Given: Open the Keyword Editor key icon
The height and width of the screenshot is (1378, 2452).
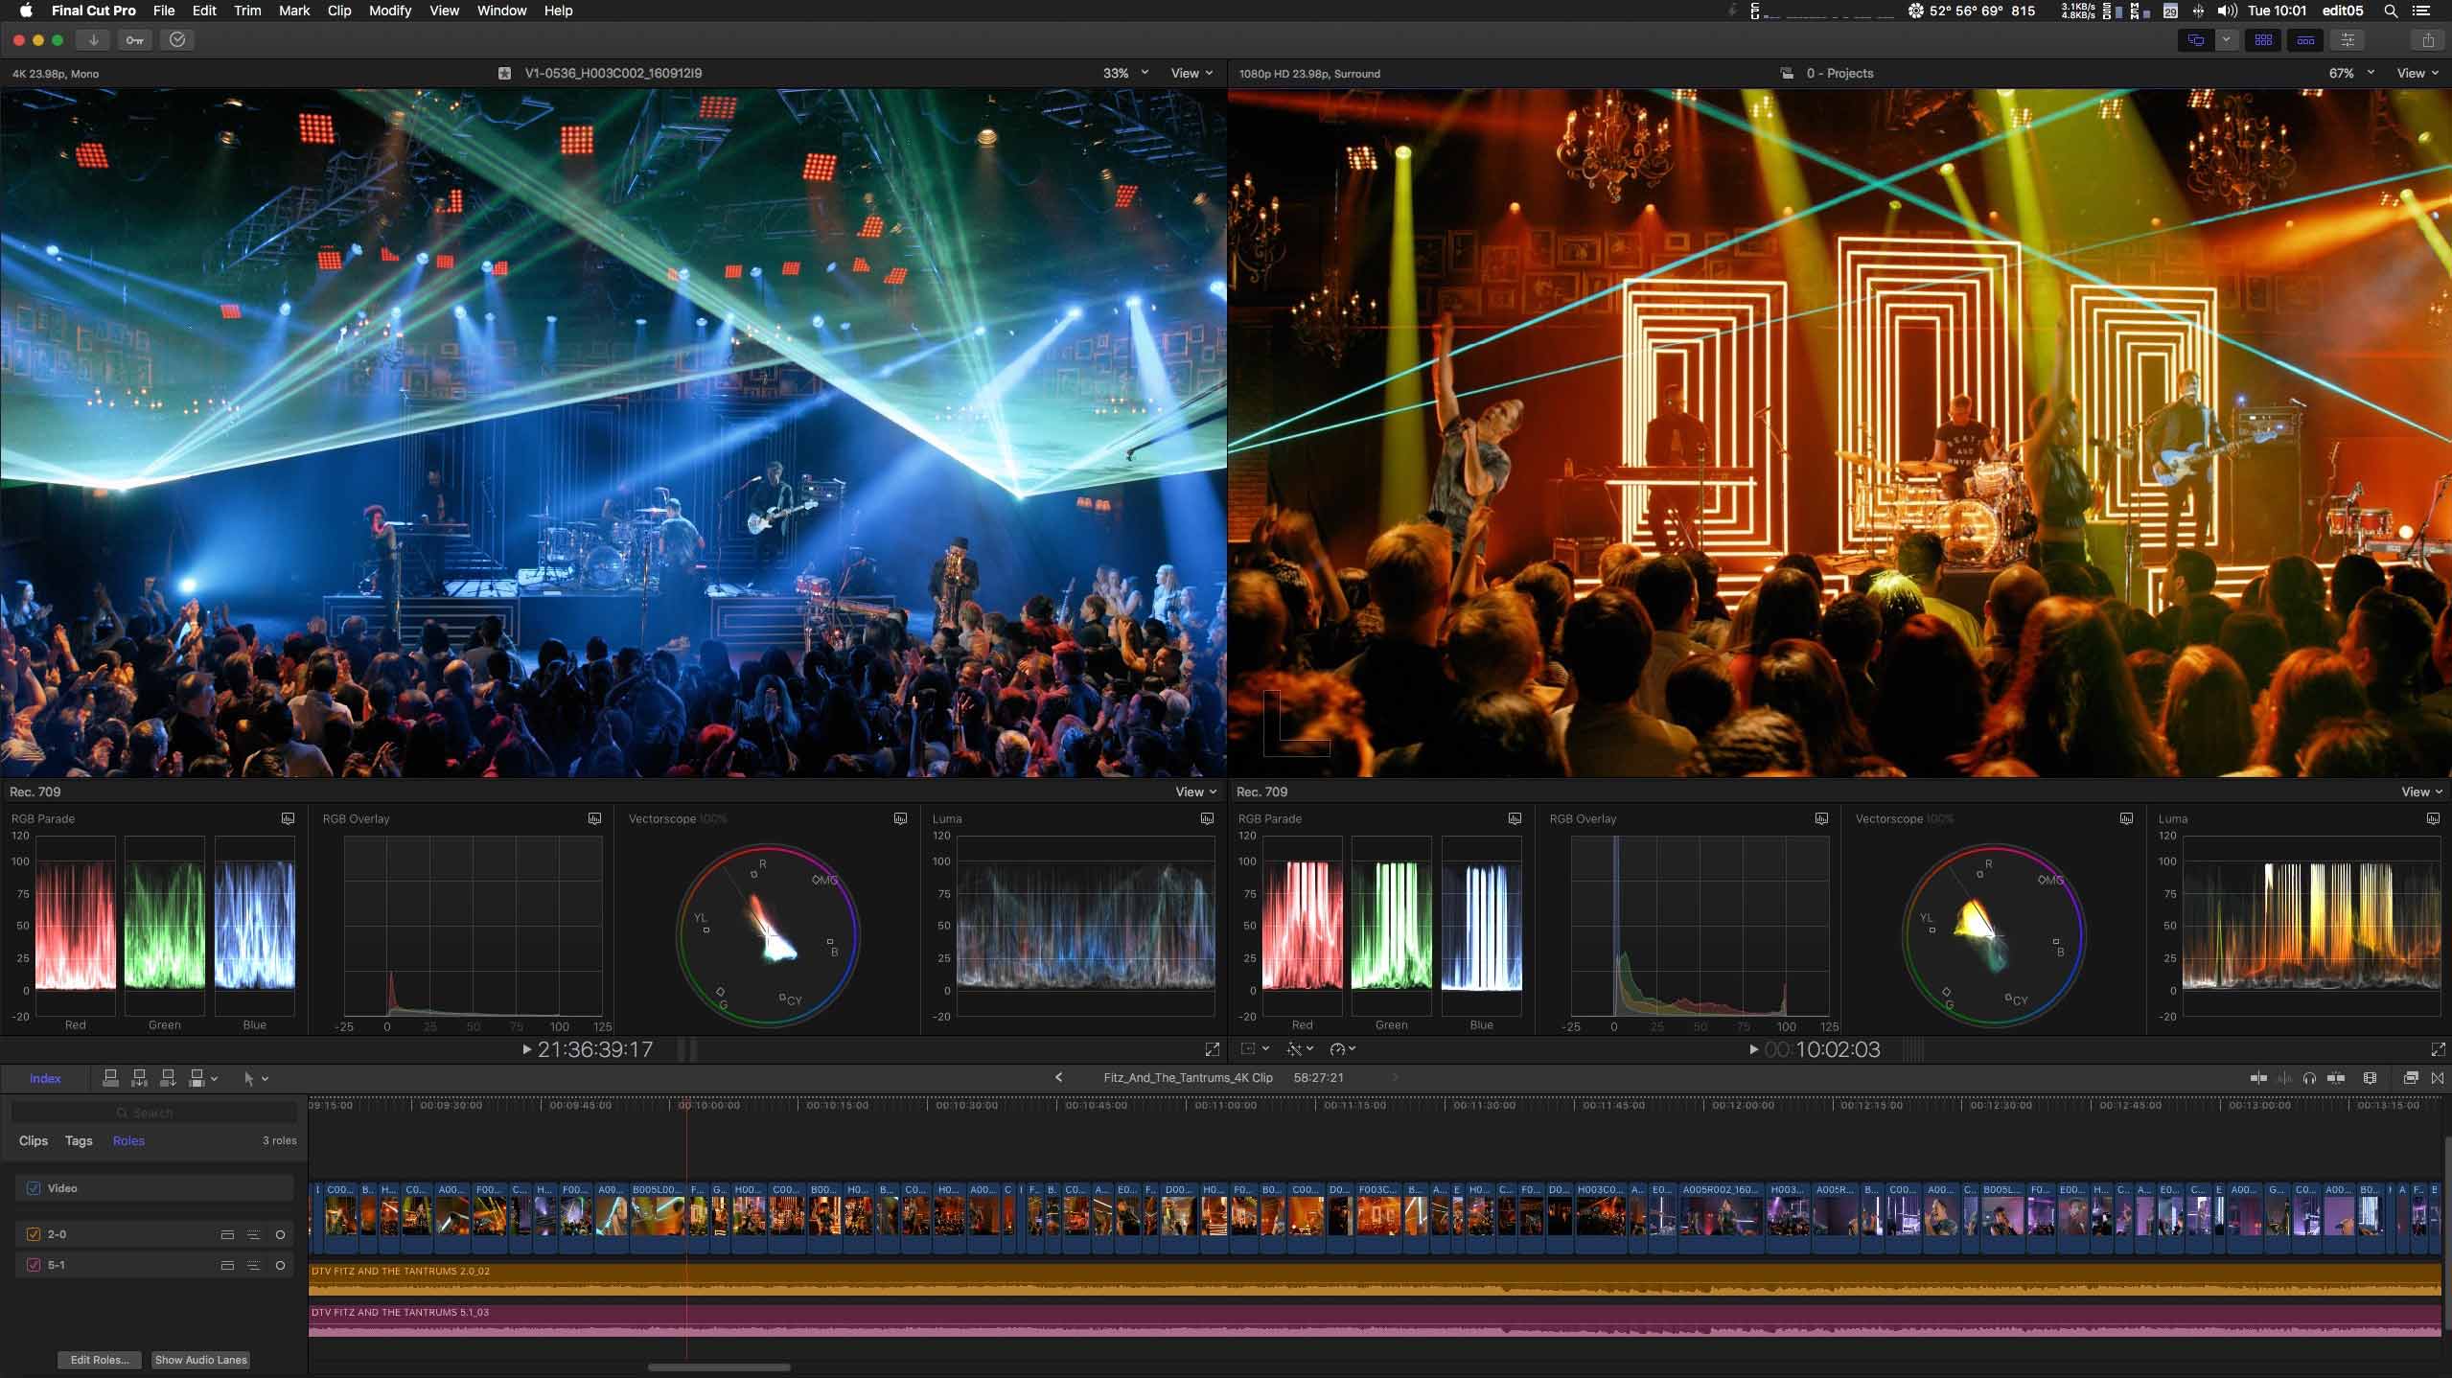Looking at the screenshot, I should click(135, 39).
